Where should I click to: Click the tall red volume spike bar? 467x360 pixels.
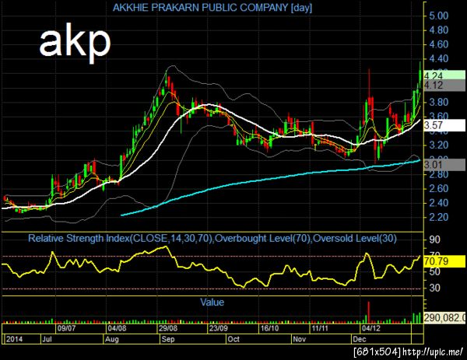369,313
